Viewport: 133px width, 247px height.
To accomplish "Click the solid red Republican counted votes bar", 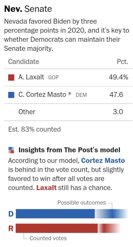I will click(57, 228).
